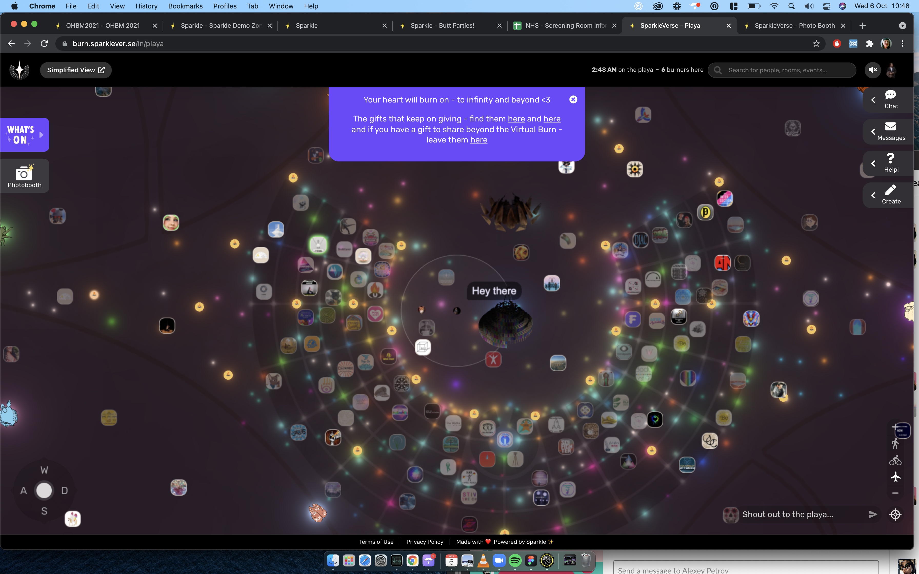This screenshot has height=574, width=919.
Task: Click the Sparkle star logo
Action: 19,70
